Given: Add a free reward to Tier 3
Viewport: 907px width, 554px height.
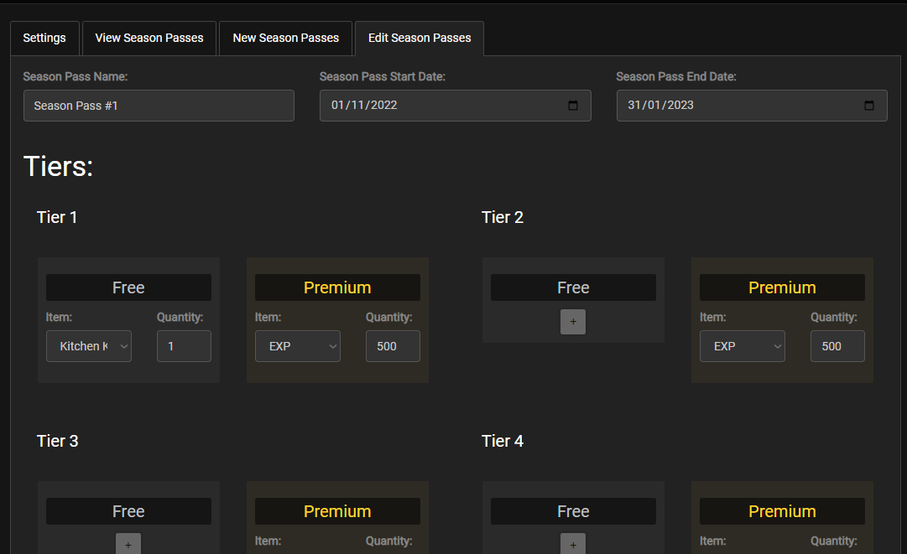Looking at the screenshot, I should pos(128,544).
